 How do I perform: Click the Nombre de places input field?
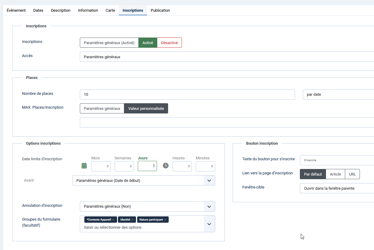coord(187,94)
